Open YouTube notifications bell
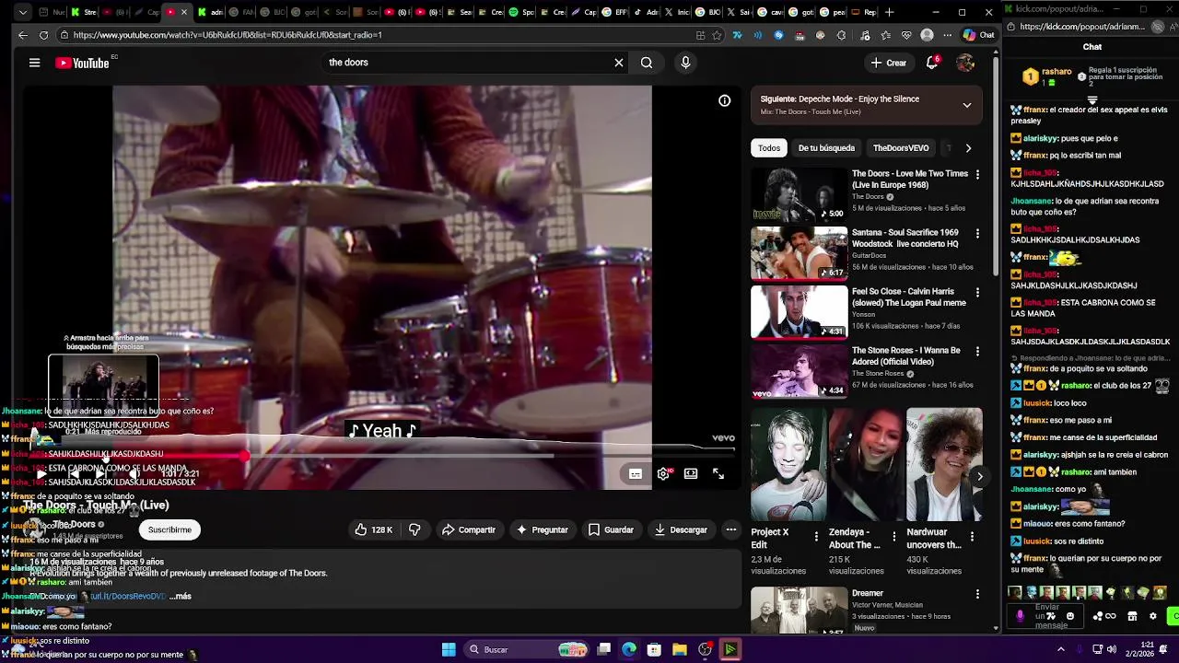Viewport: 1179px width, 663px height. pos(932,63)
